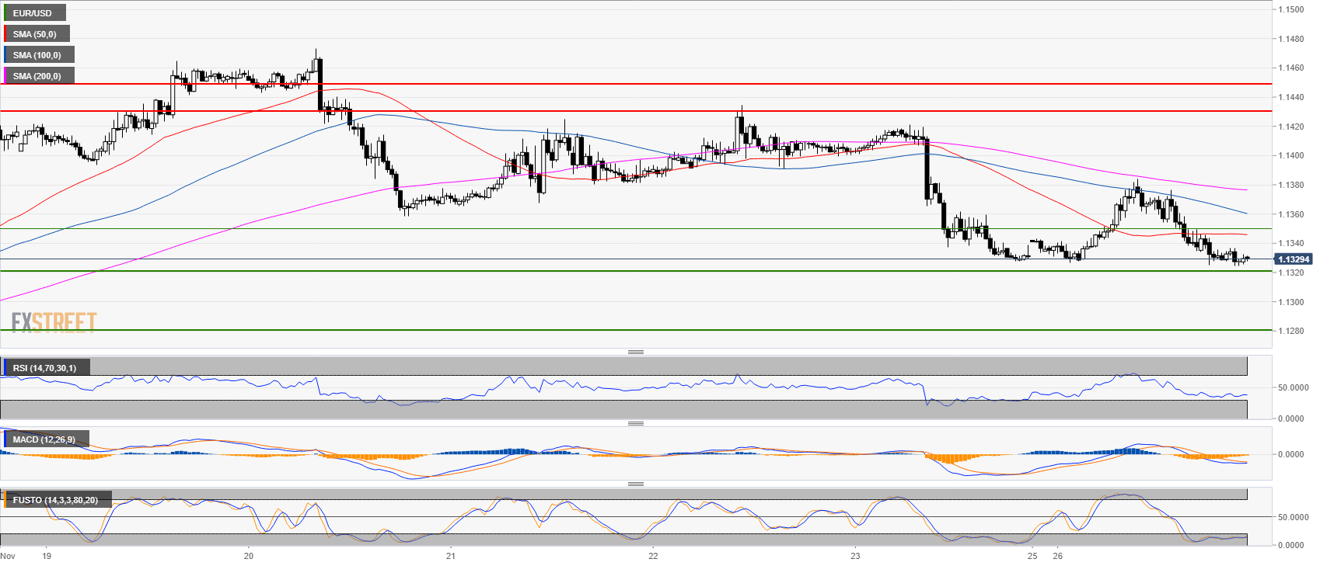The width and height of the screenshot is (1327, 566).
Task: Open the RSI (14,70,30,1) indicator label
Action: (x=44, y=368)
